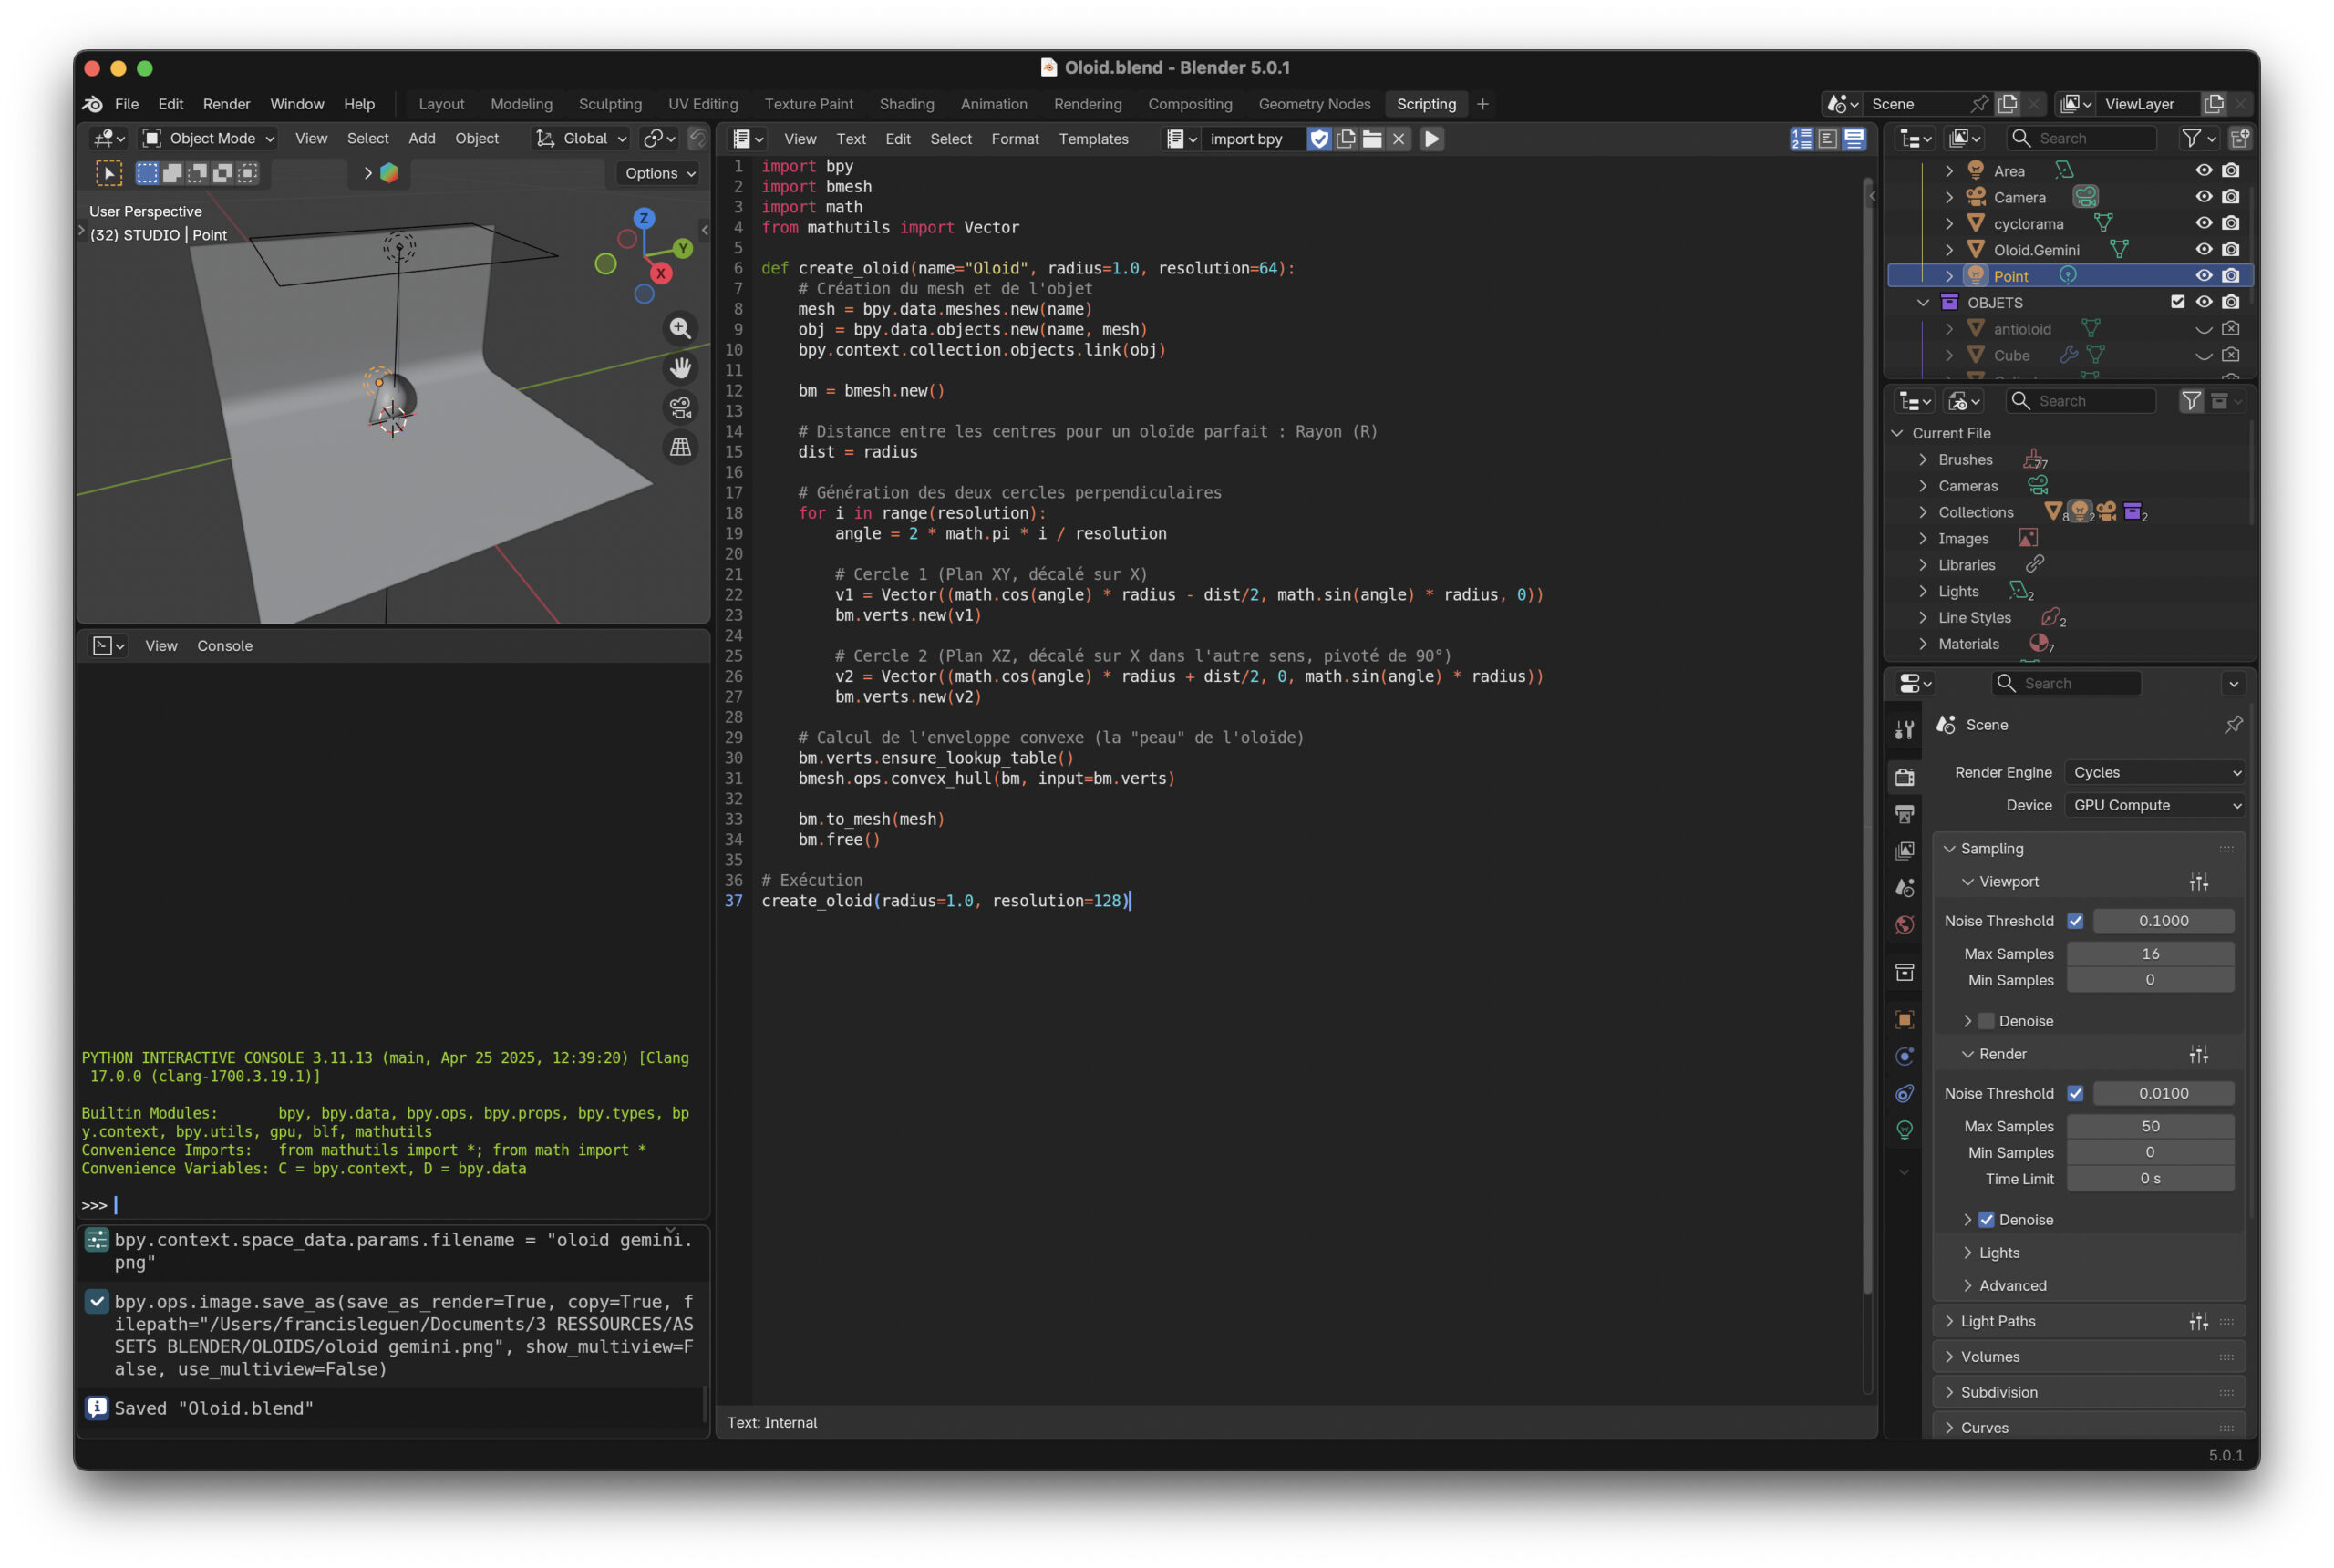Disable the Render Denoise checkbox

point(1986,1219)
